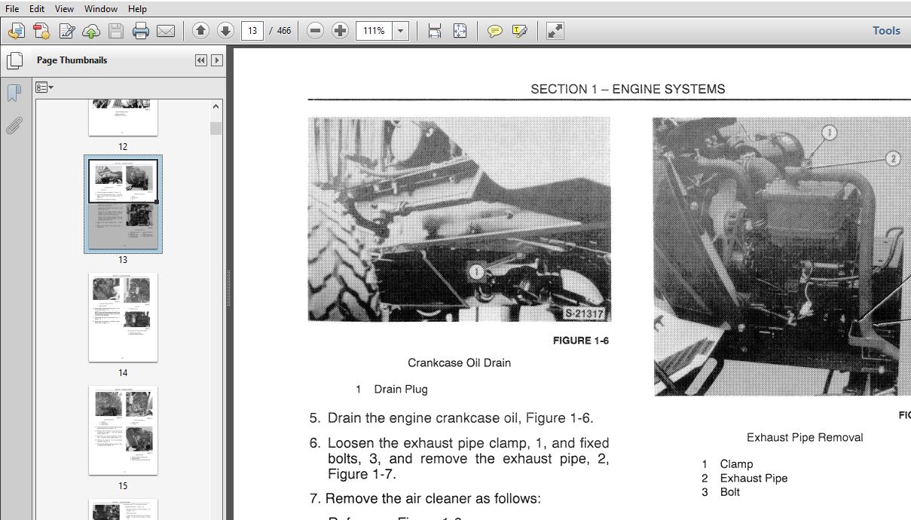Viewport: 911px width, 520px height.
Task: Click the fit-width scrolling mode icon
Action: (435, 31)
